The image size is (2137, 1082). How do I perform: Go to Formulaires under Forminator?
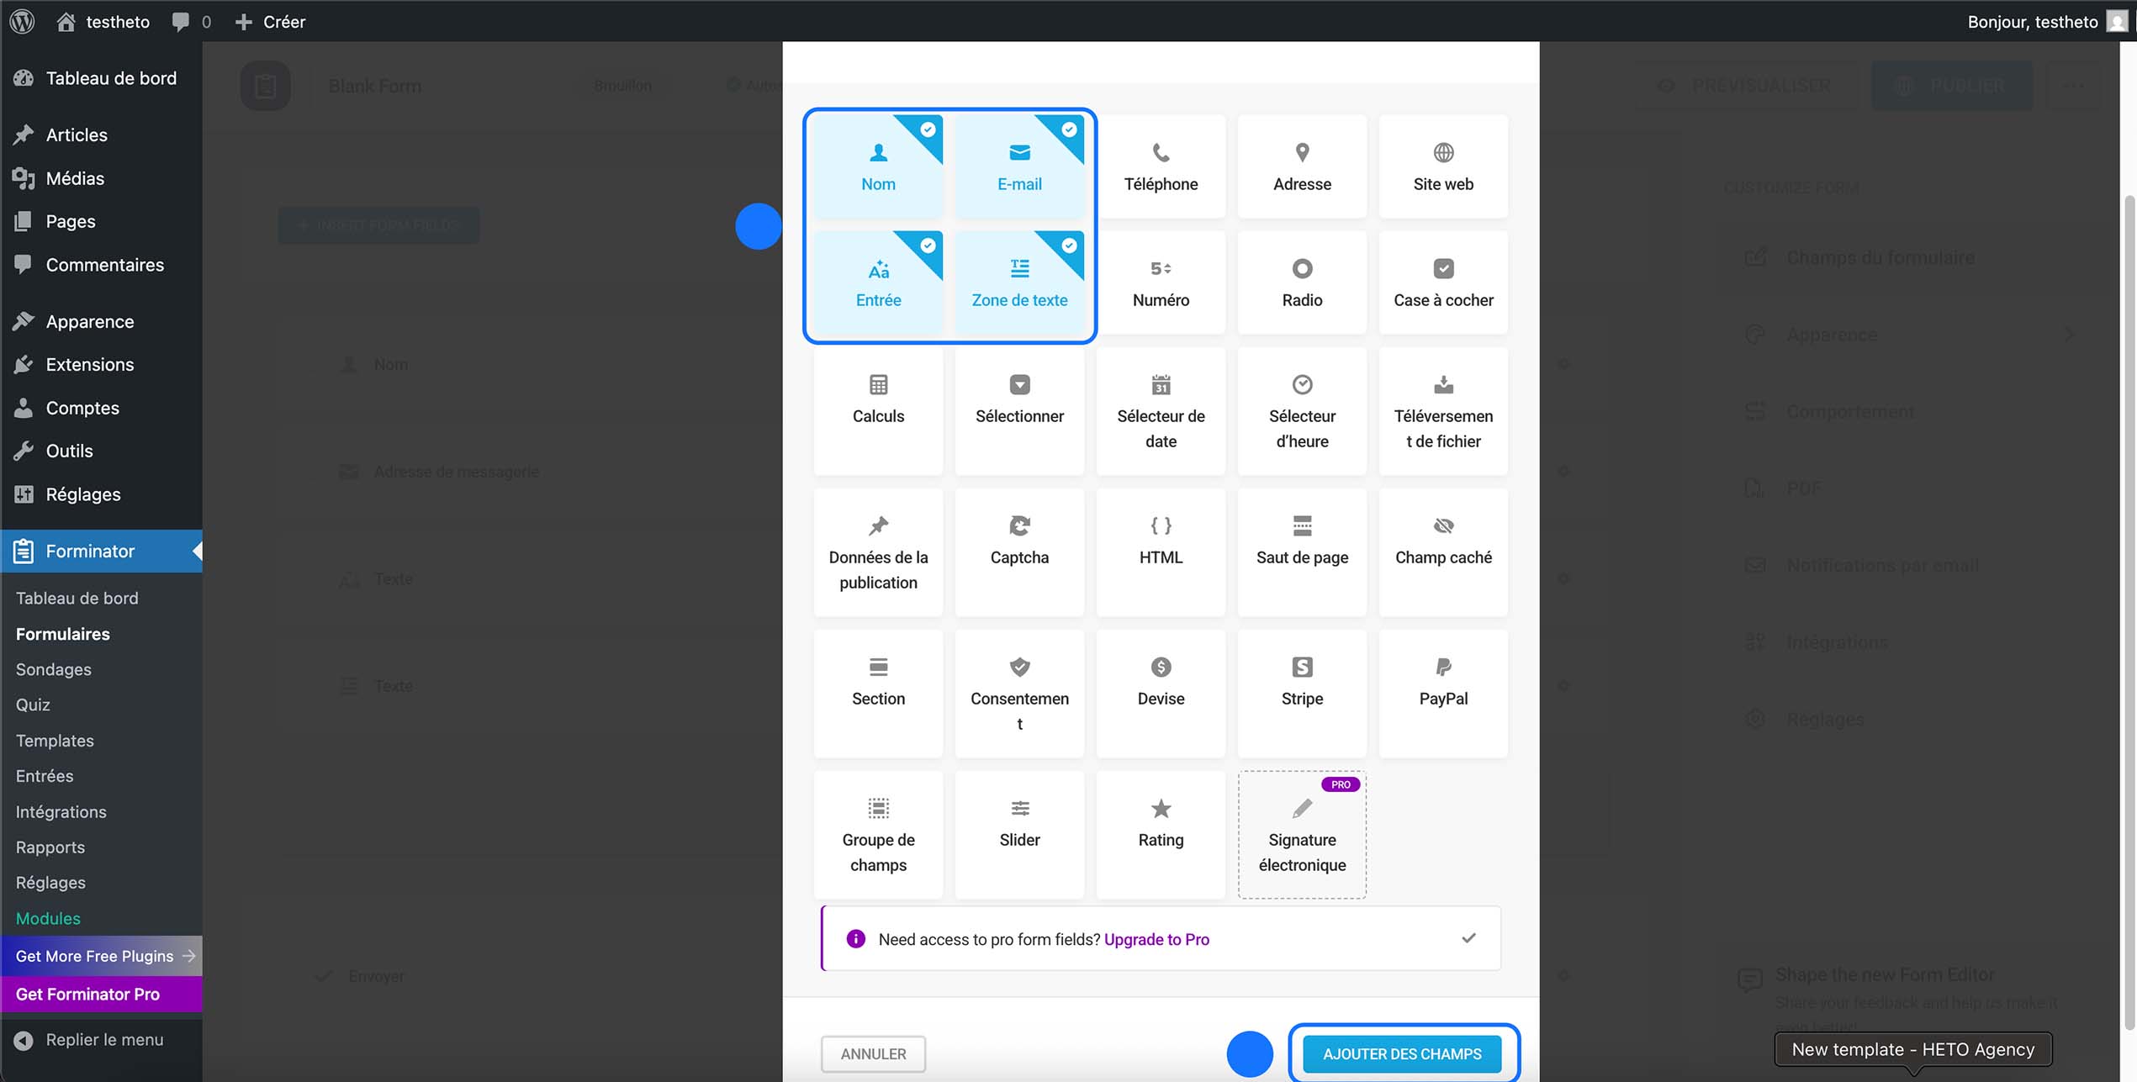pos(62,634)
